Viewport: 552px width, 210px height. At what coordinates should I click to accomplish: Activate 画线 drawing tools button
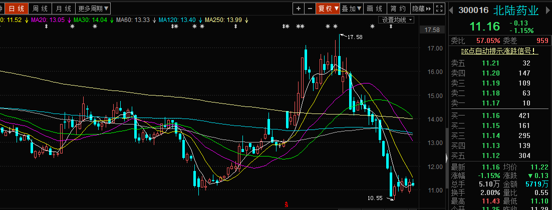[x=375, y=8]
